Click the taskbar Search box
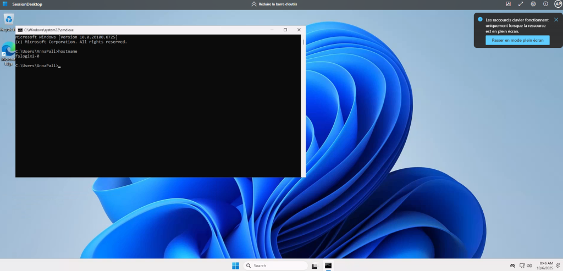 276,266
